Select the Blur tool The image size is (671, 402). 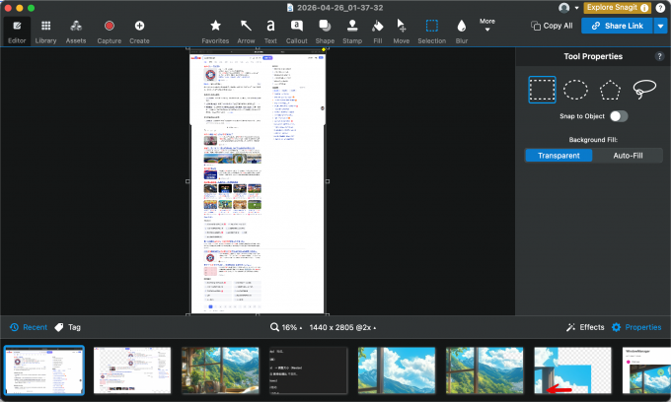[462, 32]
